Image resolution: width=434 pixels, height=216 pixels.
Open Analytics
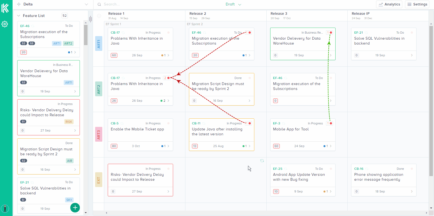pyautogui.click(x=389, y=4)
